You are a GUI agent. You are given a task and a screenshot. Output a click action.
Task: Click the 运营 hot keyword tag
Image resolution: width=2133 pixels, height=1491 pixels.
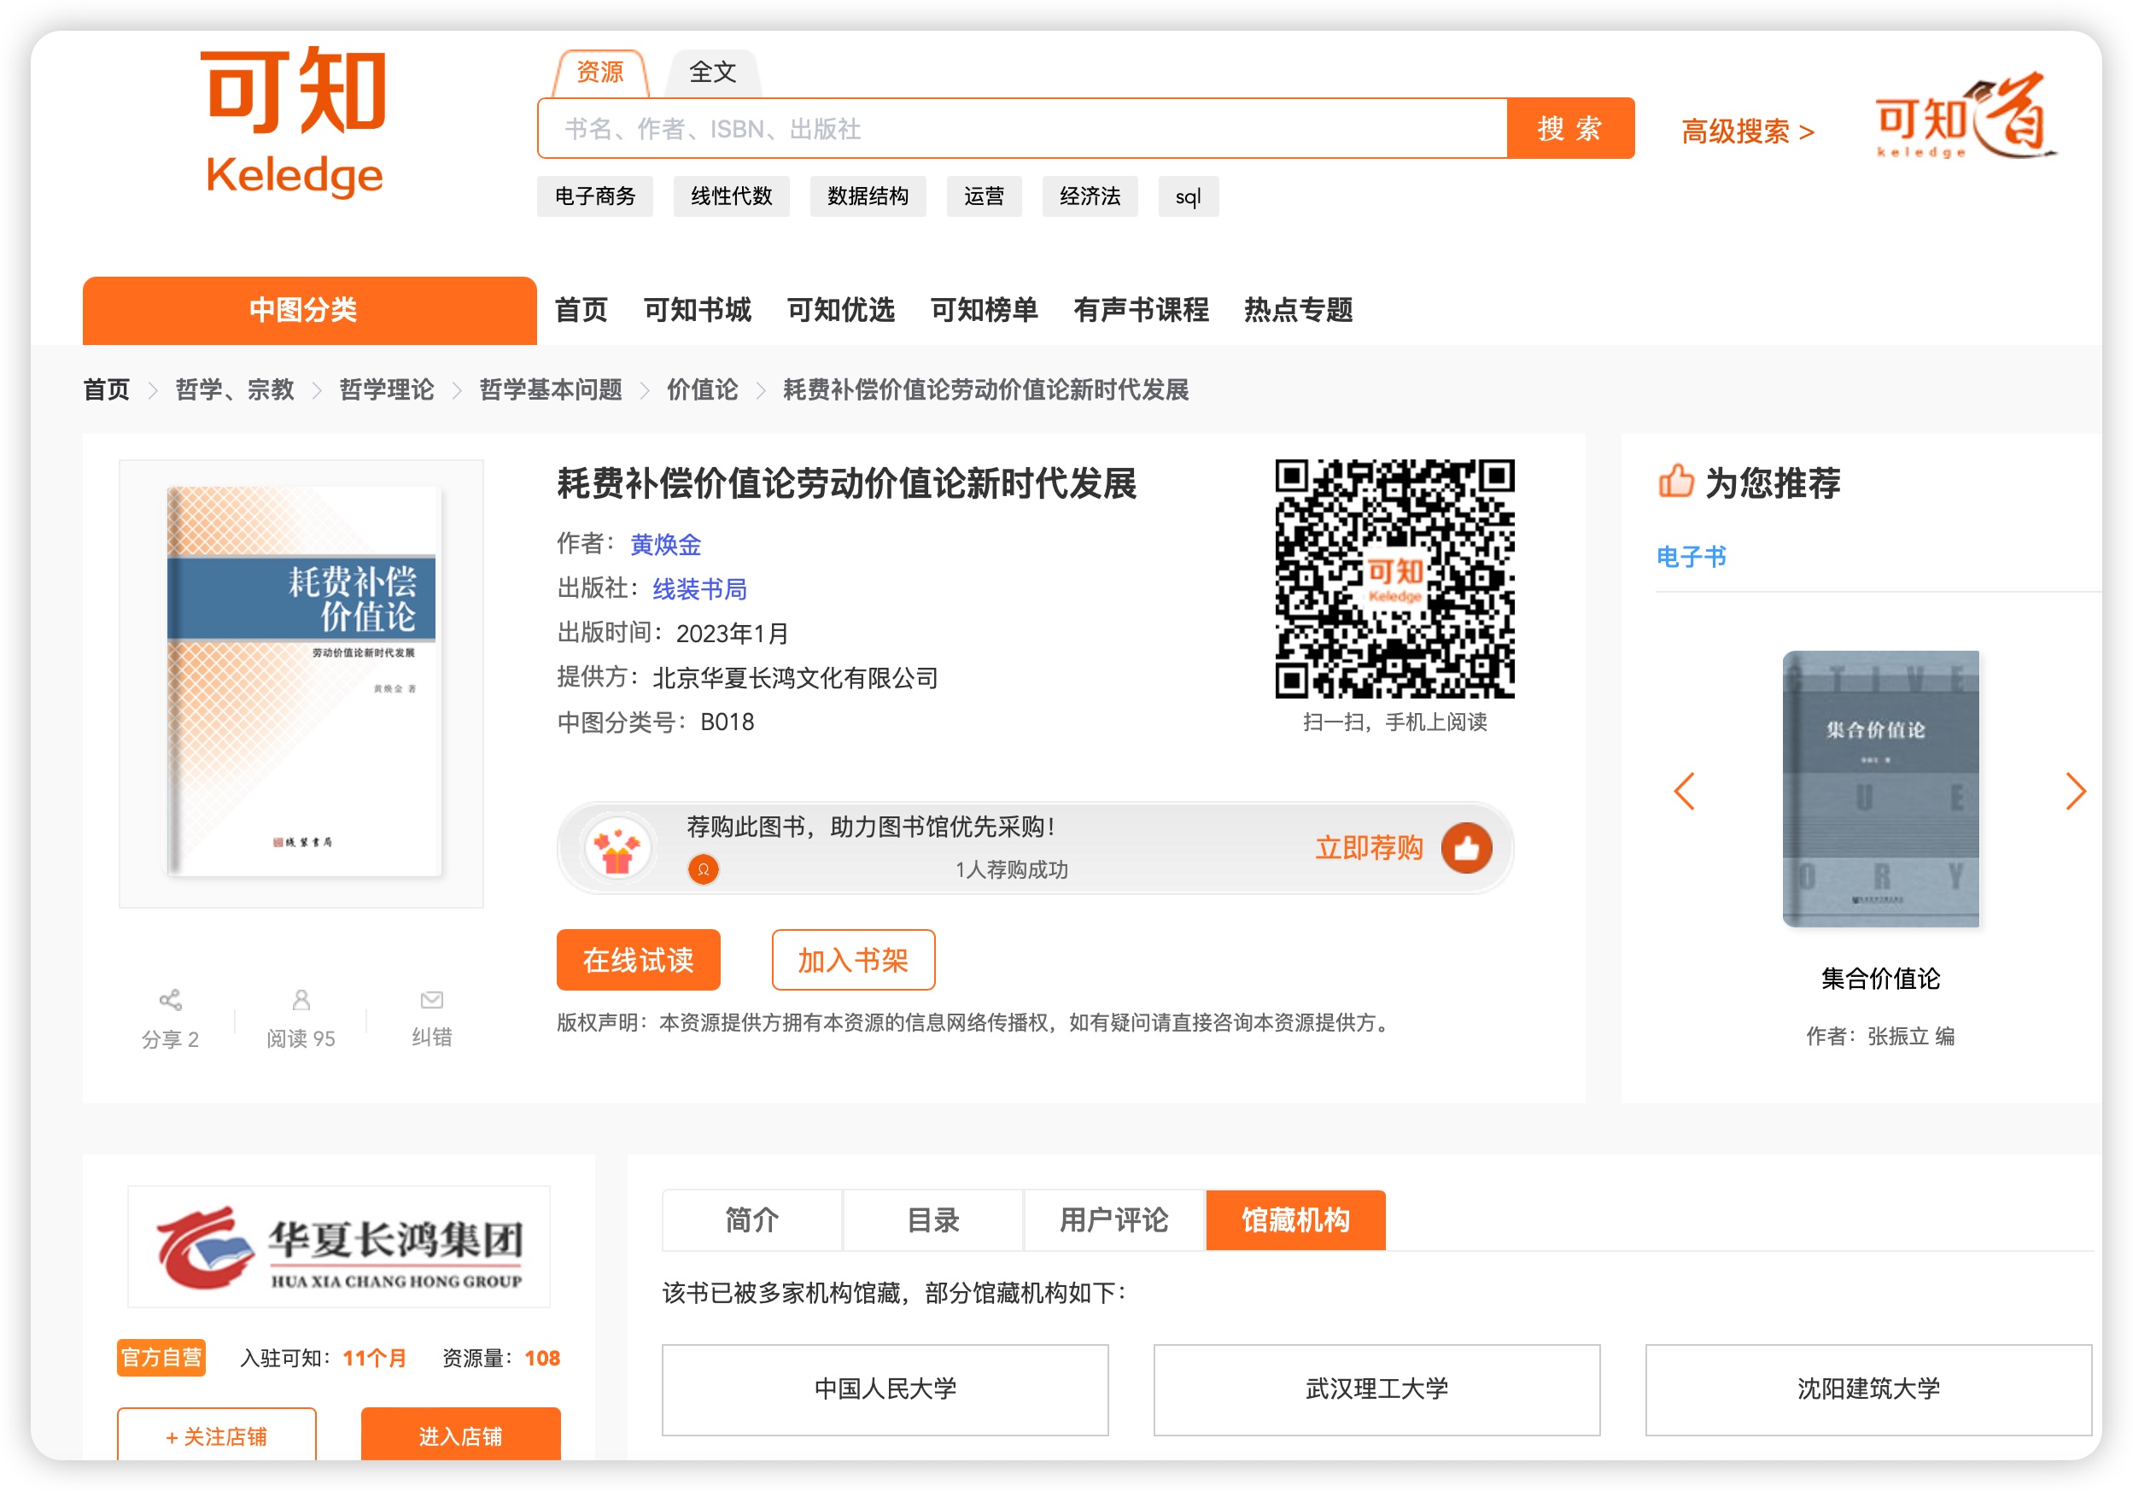[x=984, y=196]
